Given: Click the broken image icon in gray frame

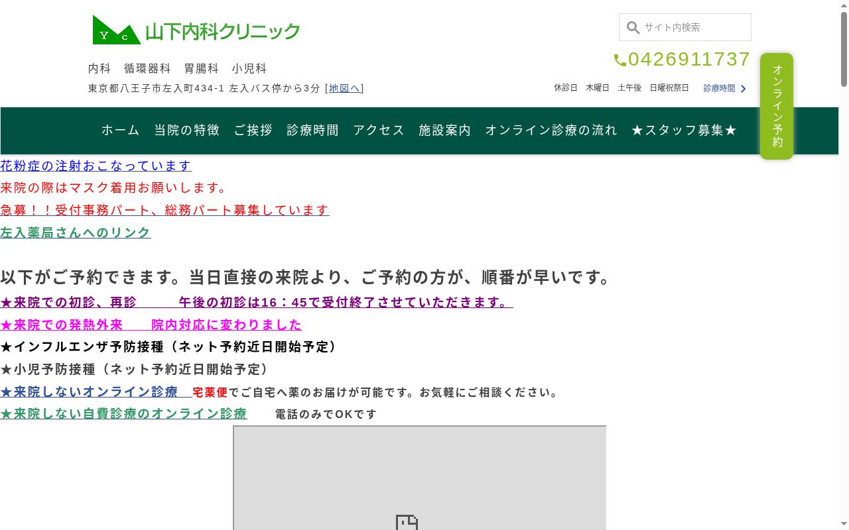Looking at the screenshot, I should (407, 523).
